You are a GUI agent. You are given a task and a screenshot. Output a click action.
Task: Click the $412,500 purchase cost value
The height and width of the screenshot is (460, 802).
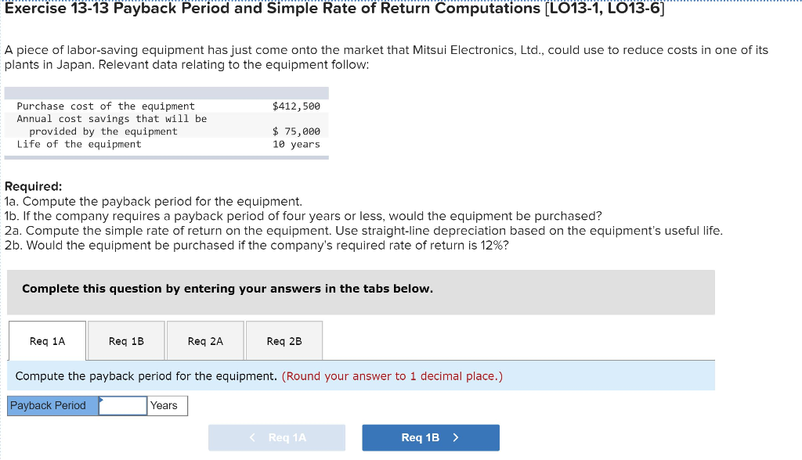tap(296, 106)
